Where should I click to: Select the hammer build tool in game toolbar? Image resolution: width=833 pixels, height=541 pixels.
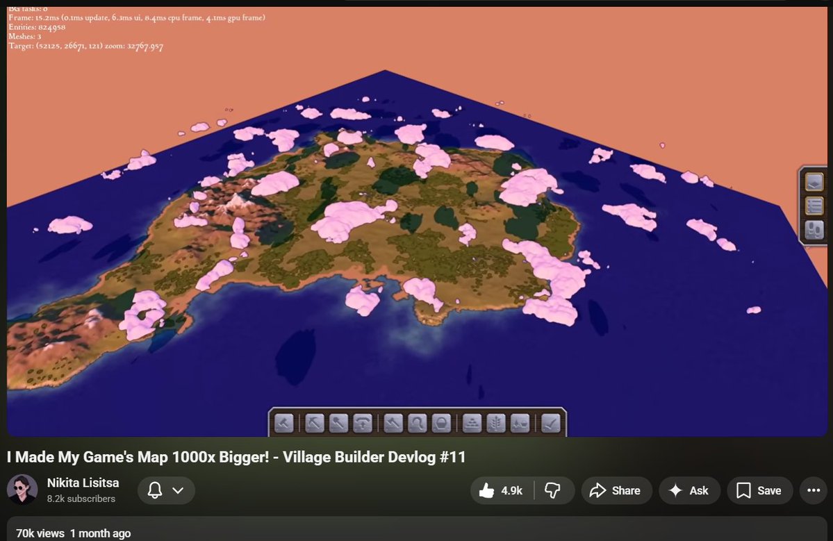[284, 424]
